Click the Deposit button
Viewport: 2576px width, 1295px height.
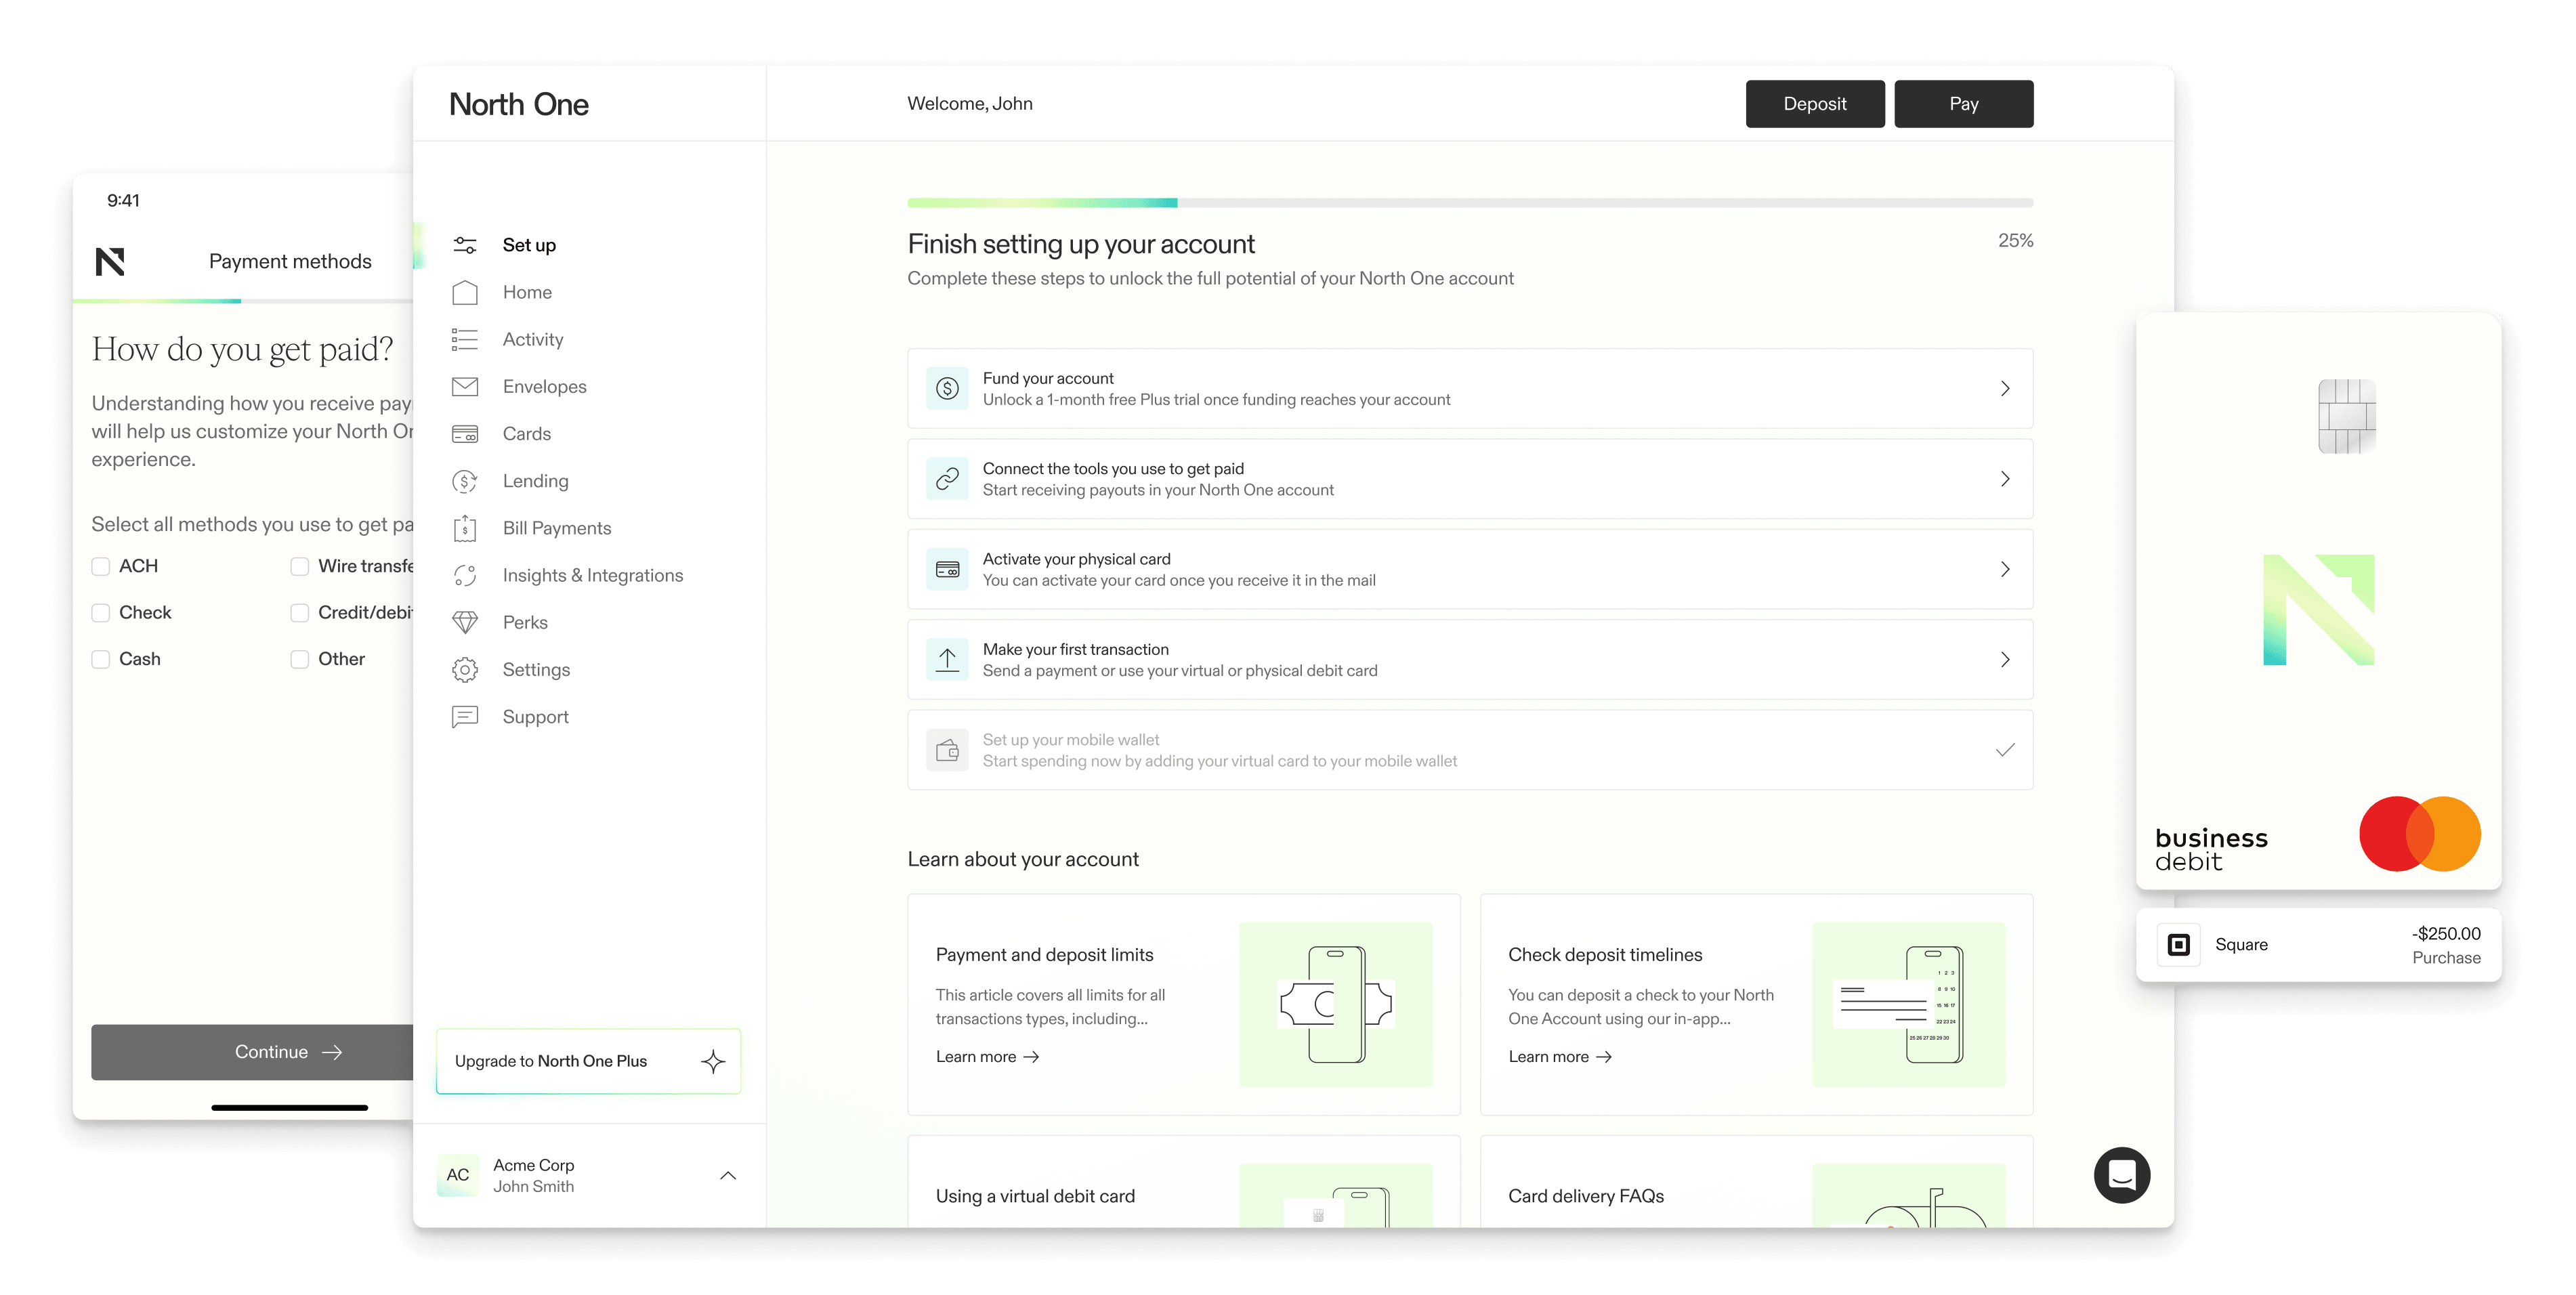point(1815,104)
